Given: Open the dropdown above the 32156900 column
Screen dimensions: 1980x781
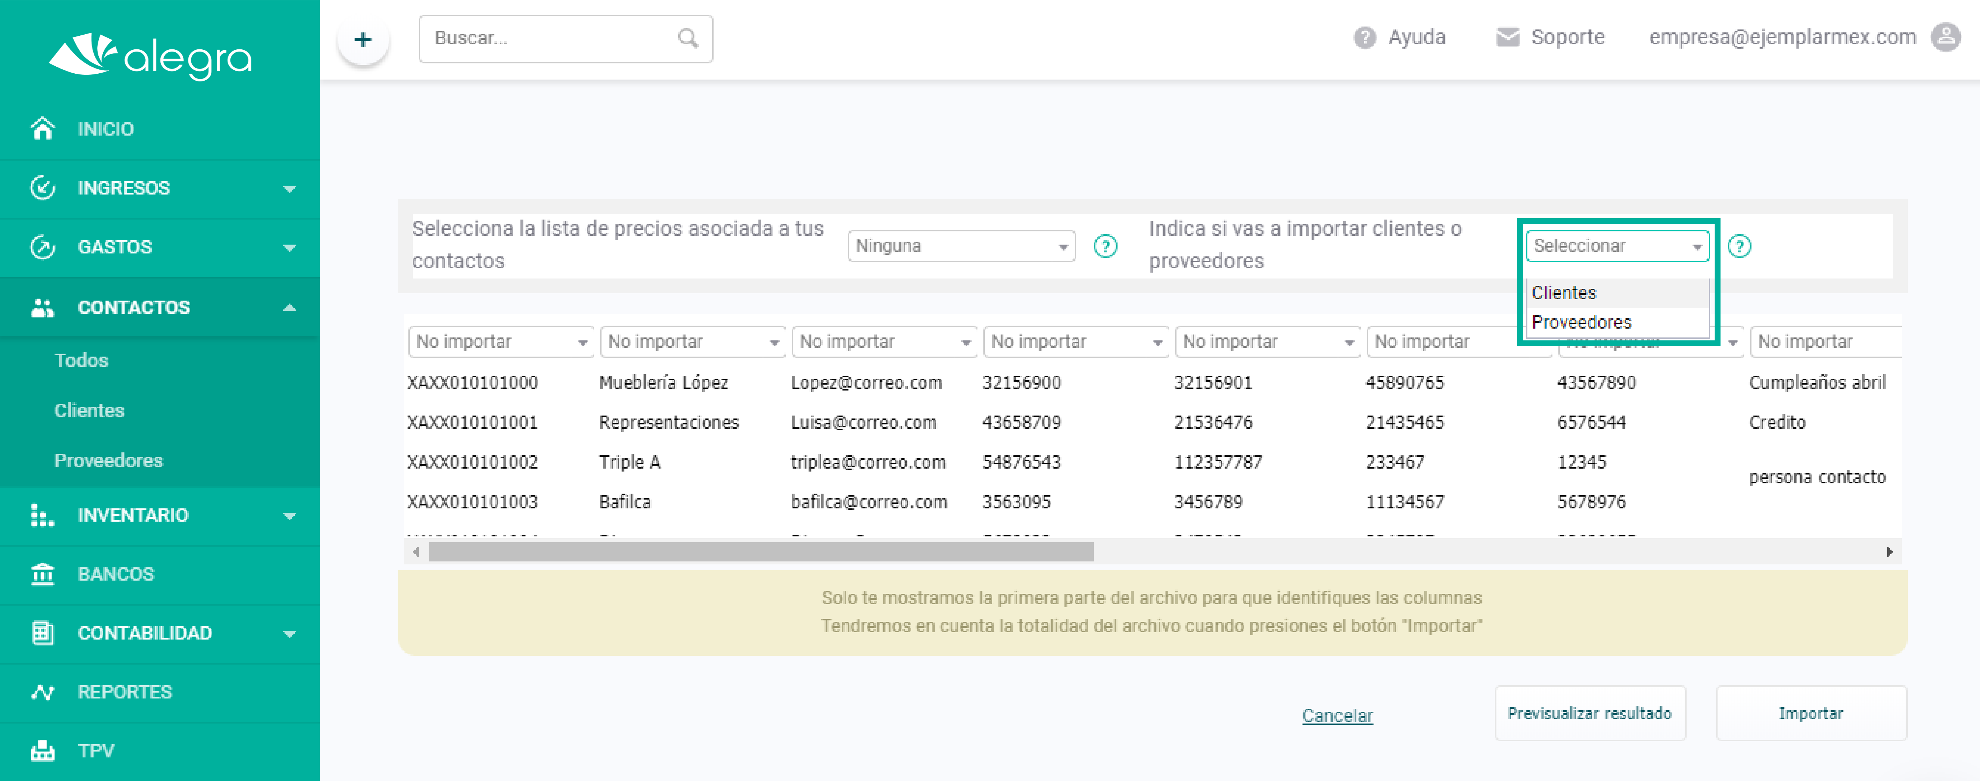Looking at the screenshot, I should pos(1076,342).
